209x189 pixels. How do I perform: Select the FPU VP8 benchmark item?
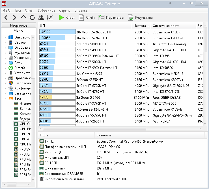(22, 149)
